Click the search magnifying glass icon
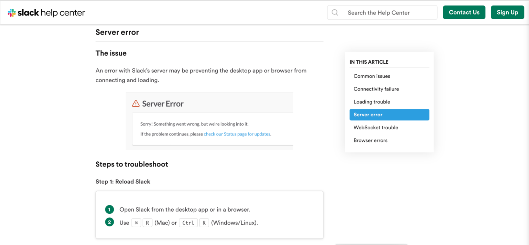The height and width of the screenshot is (245, 529). tap(334, 12)
